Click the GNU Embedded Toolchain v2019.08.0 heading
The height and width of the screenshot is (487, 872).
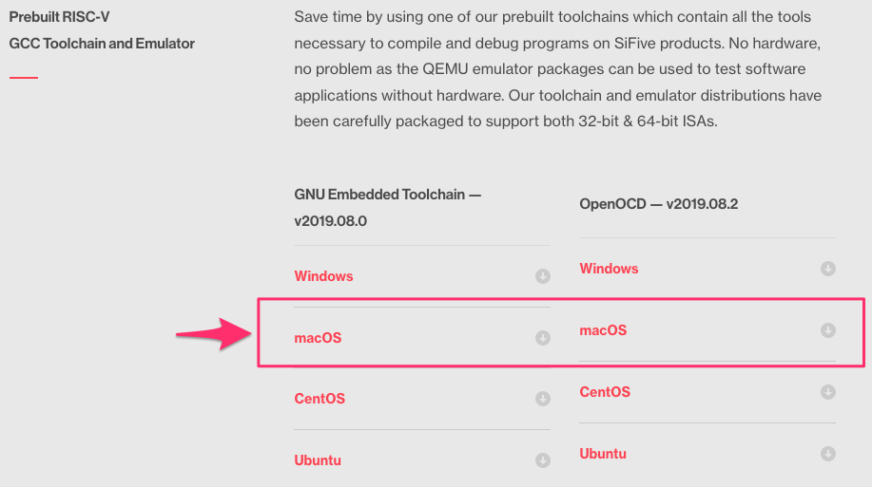388,208
